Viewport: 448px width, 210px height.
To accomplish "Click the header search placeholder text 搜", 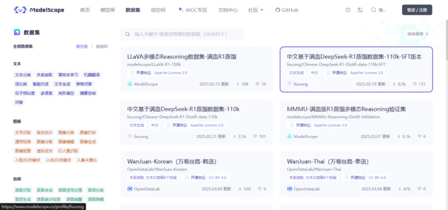I will [382, 10].
